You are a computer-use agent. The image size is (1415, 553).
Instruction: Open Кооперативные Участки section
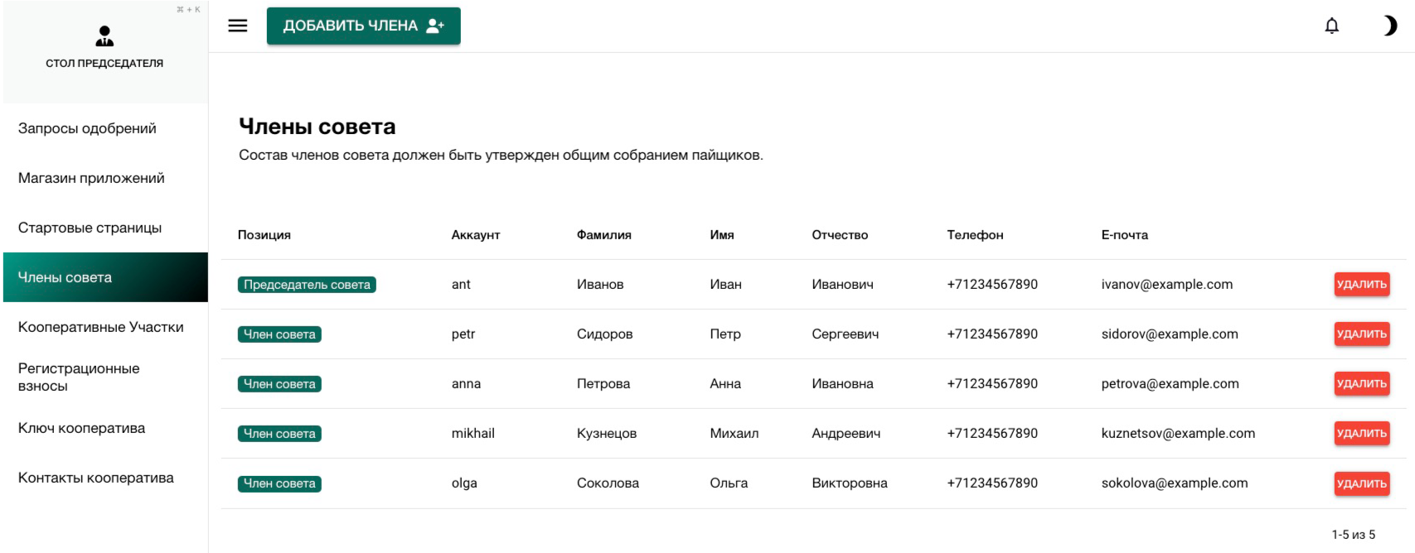(101, 327)
